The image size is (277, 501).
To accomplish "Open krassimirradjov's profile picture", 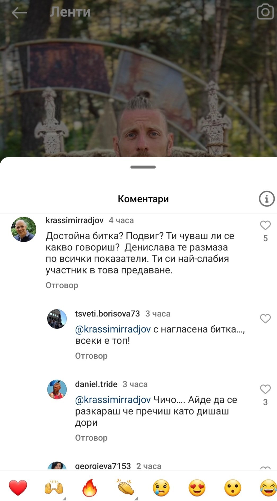I will click(x=24, y=229).
